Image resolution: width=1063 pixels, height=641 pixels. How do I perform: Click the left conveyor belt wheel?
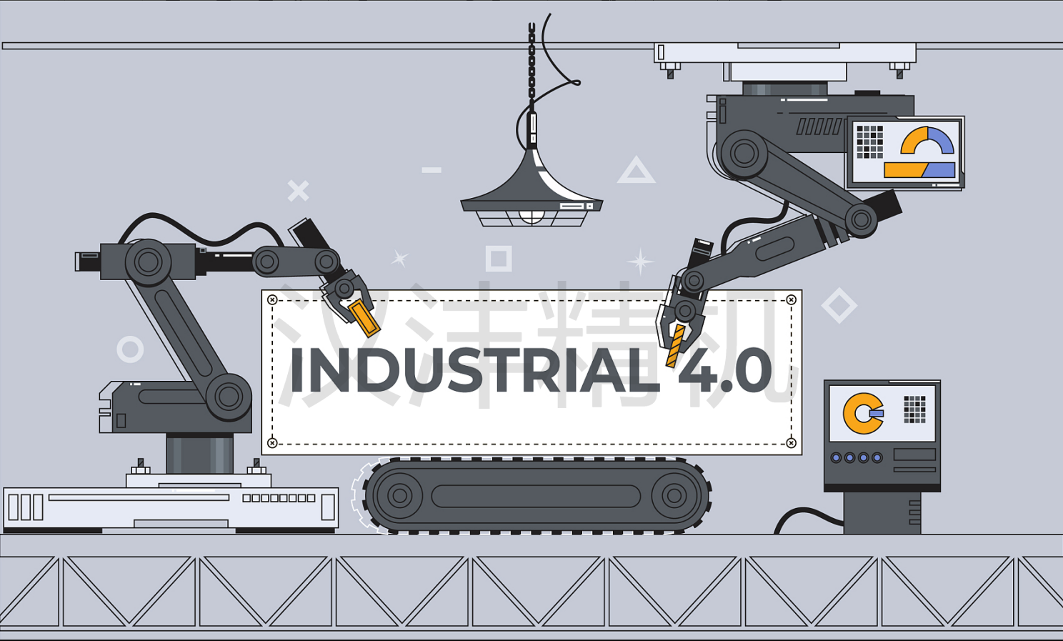pyautogui.click(x=399, y=495)
